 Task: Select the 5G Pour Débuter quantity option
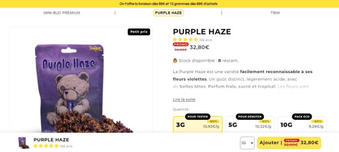(250, 125)
